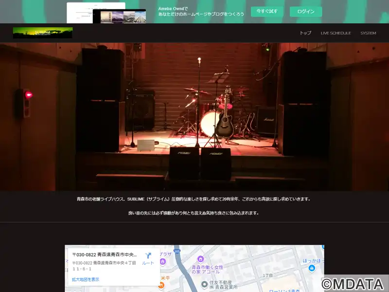Click the 青森市働く女性の家 アコール map marker
Viewport: 389px width, 292px height.
pyautogui.click(x=200, y=259)
